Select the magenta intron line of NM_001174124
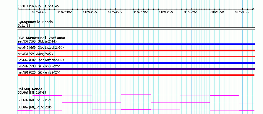The width and height of the screenshot is (263, 114). coord(136,102)
